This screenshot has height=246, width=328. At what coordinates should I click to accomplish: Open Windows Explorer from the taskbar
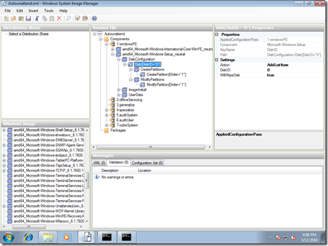pyautogui.click(x=48, y=238)
